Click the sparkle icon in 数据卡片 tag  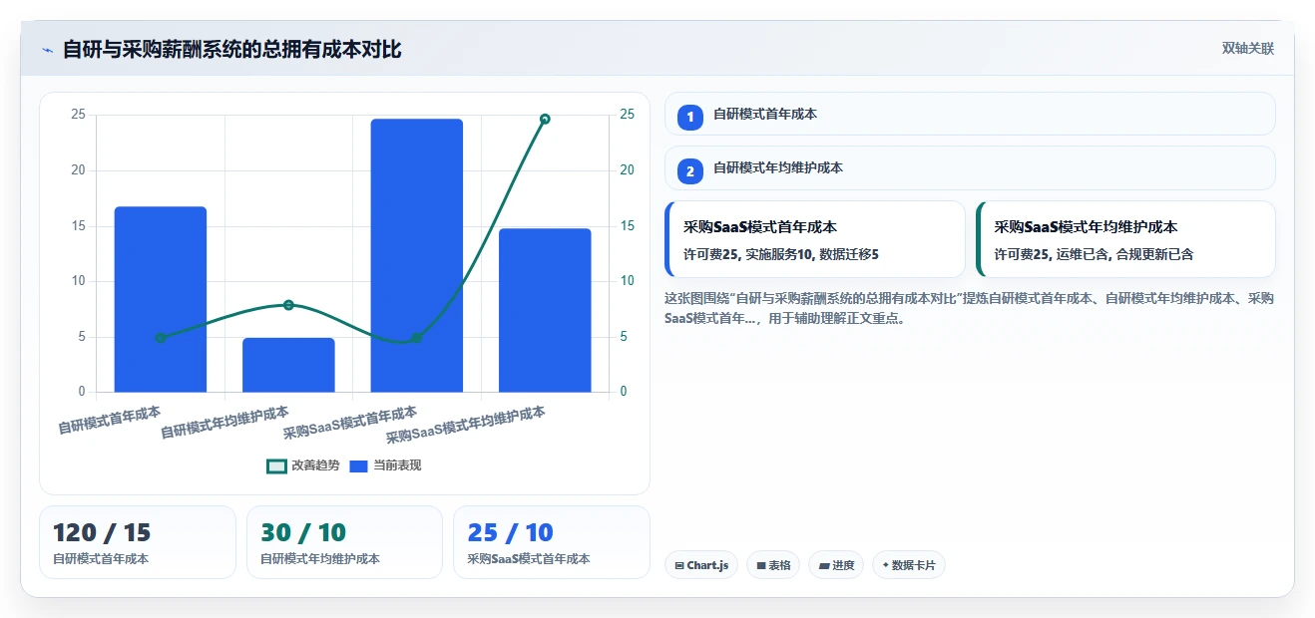pos(885,565)
